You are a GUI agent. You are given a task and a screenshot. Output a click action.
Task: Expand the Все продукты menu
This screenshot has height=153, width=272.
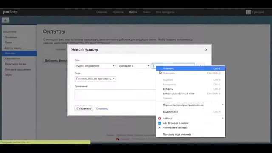pyautogui.click(x=166, y=12)
